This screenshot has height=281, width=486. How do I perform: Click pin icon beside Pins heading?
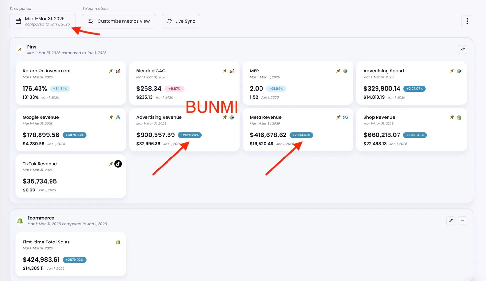[20, 49]
